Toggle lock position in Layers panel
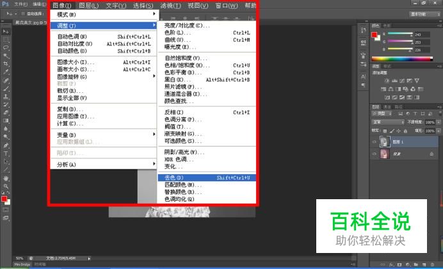 (x=399, y=131)
